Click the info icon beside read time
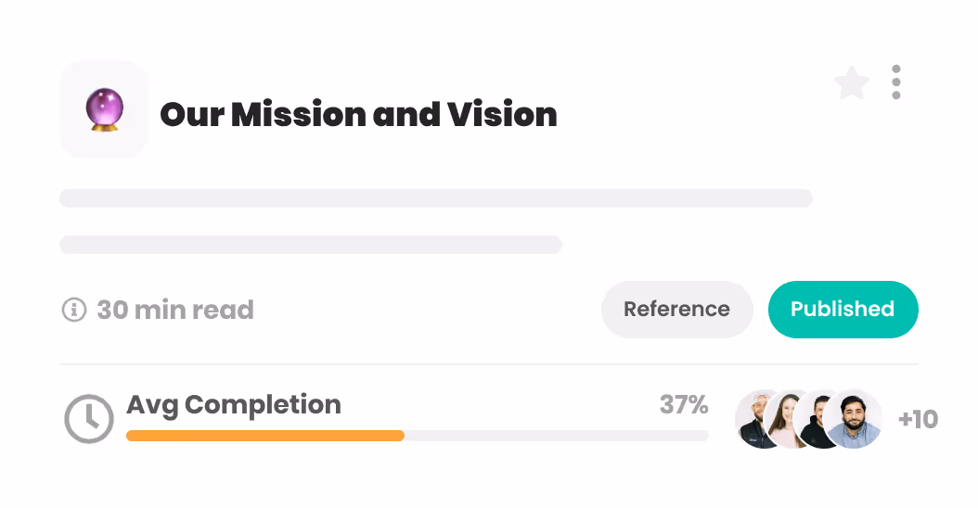 [73, 310]
